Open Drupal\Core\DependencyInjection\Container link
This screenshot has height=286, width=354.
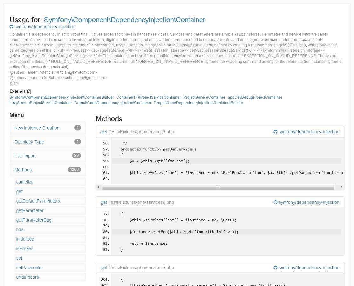point(113,103)
